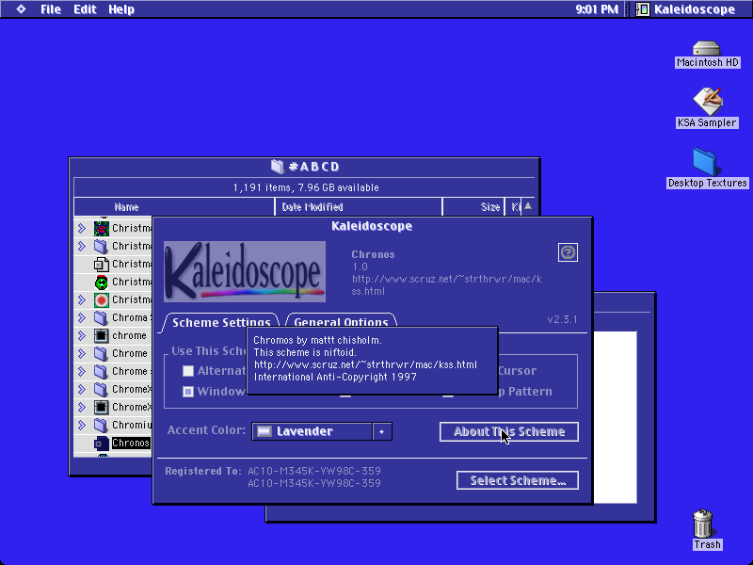Open the Macintosh HD drive icon
The width and height of the screenshot is (753, 565).
click(707, 49)
